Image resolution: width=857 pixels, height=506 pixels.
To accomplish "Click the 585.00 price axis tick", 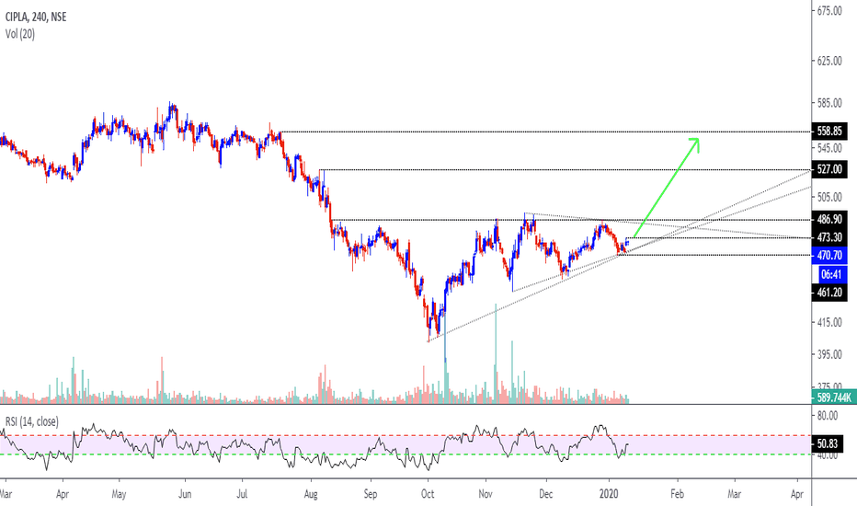I will tap(829, 103).
